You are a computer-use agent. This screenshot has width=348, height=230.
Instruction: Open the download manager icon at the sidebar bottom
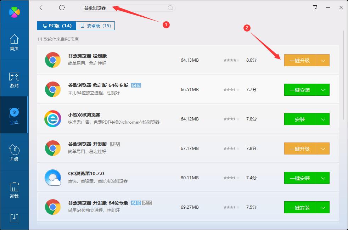14,218
